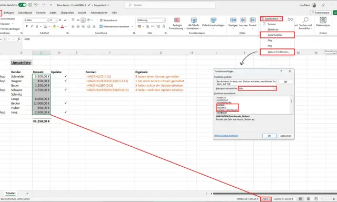Image resolution: width=337 pixels, height=202 pixels.
Task: Enable Textumbruch wrap text
Action: 108,20
